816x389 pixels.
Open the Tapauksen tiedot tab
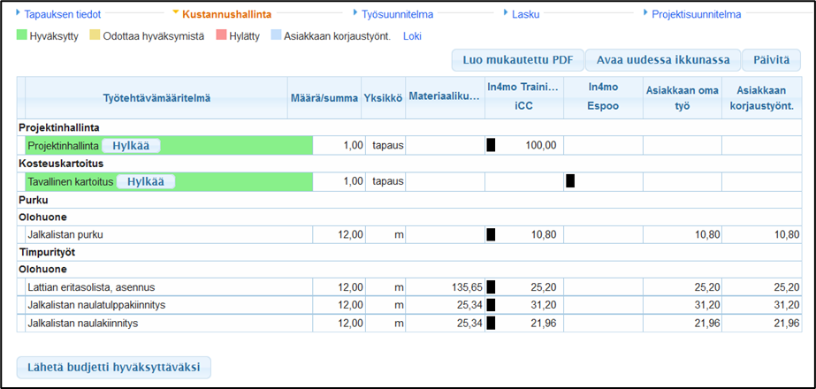click(62, 14)
